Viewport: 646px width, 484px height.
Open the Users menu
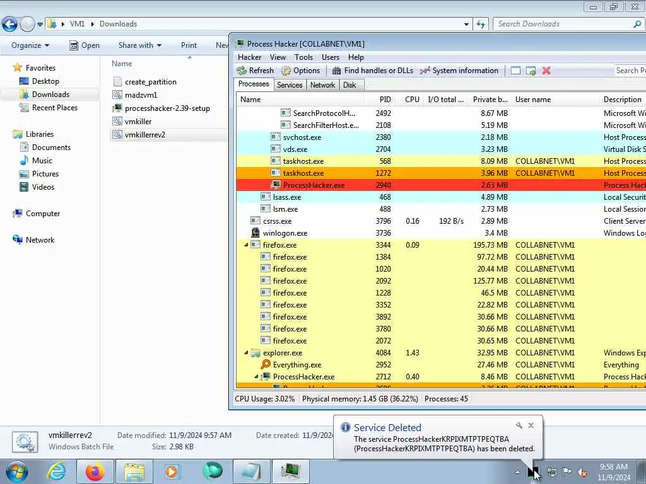331,57
